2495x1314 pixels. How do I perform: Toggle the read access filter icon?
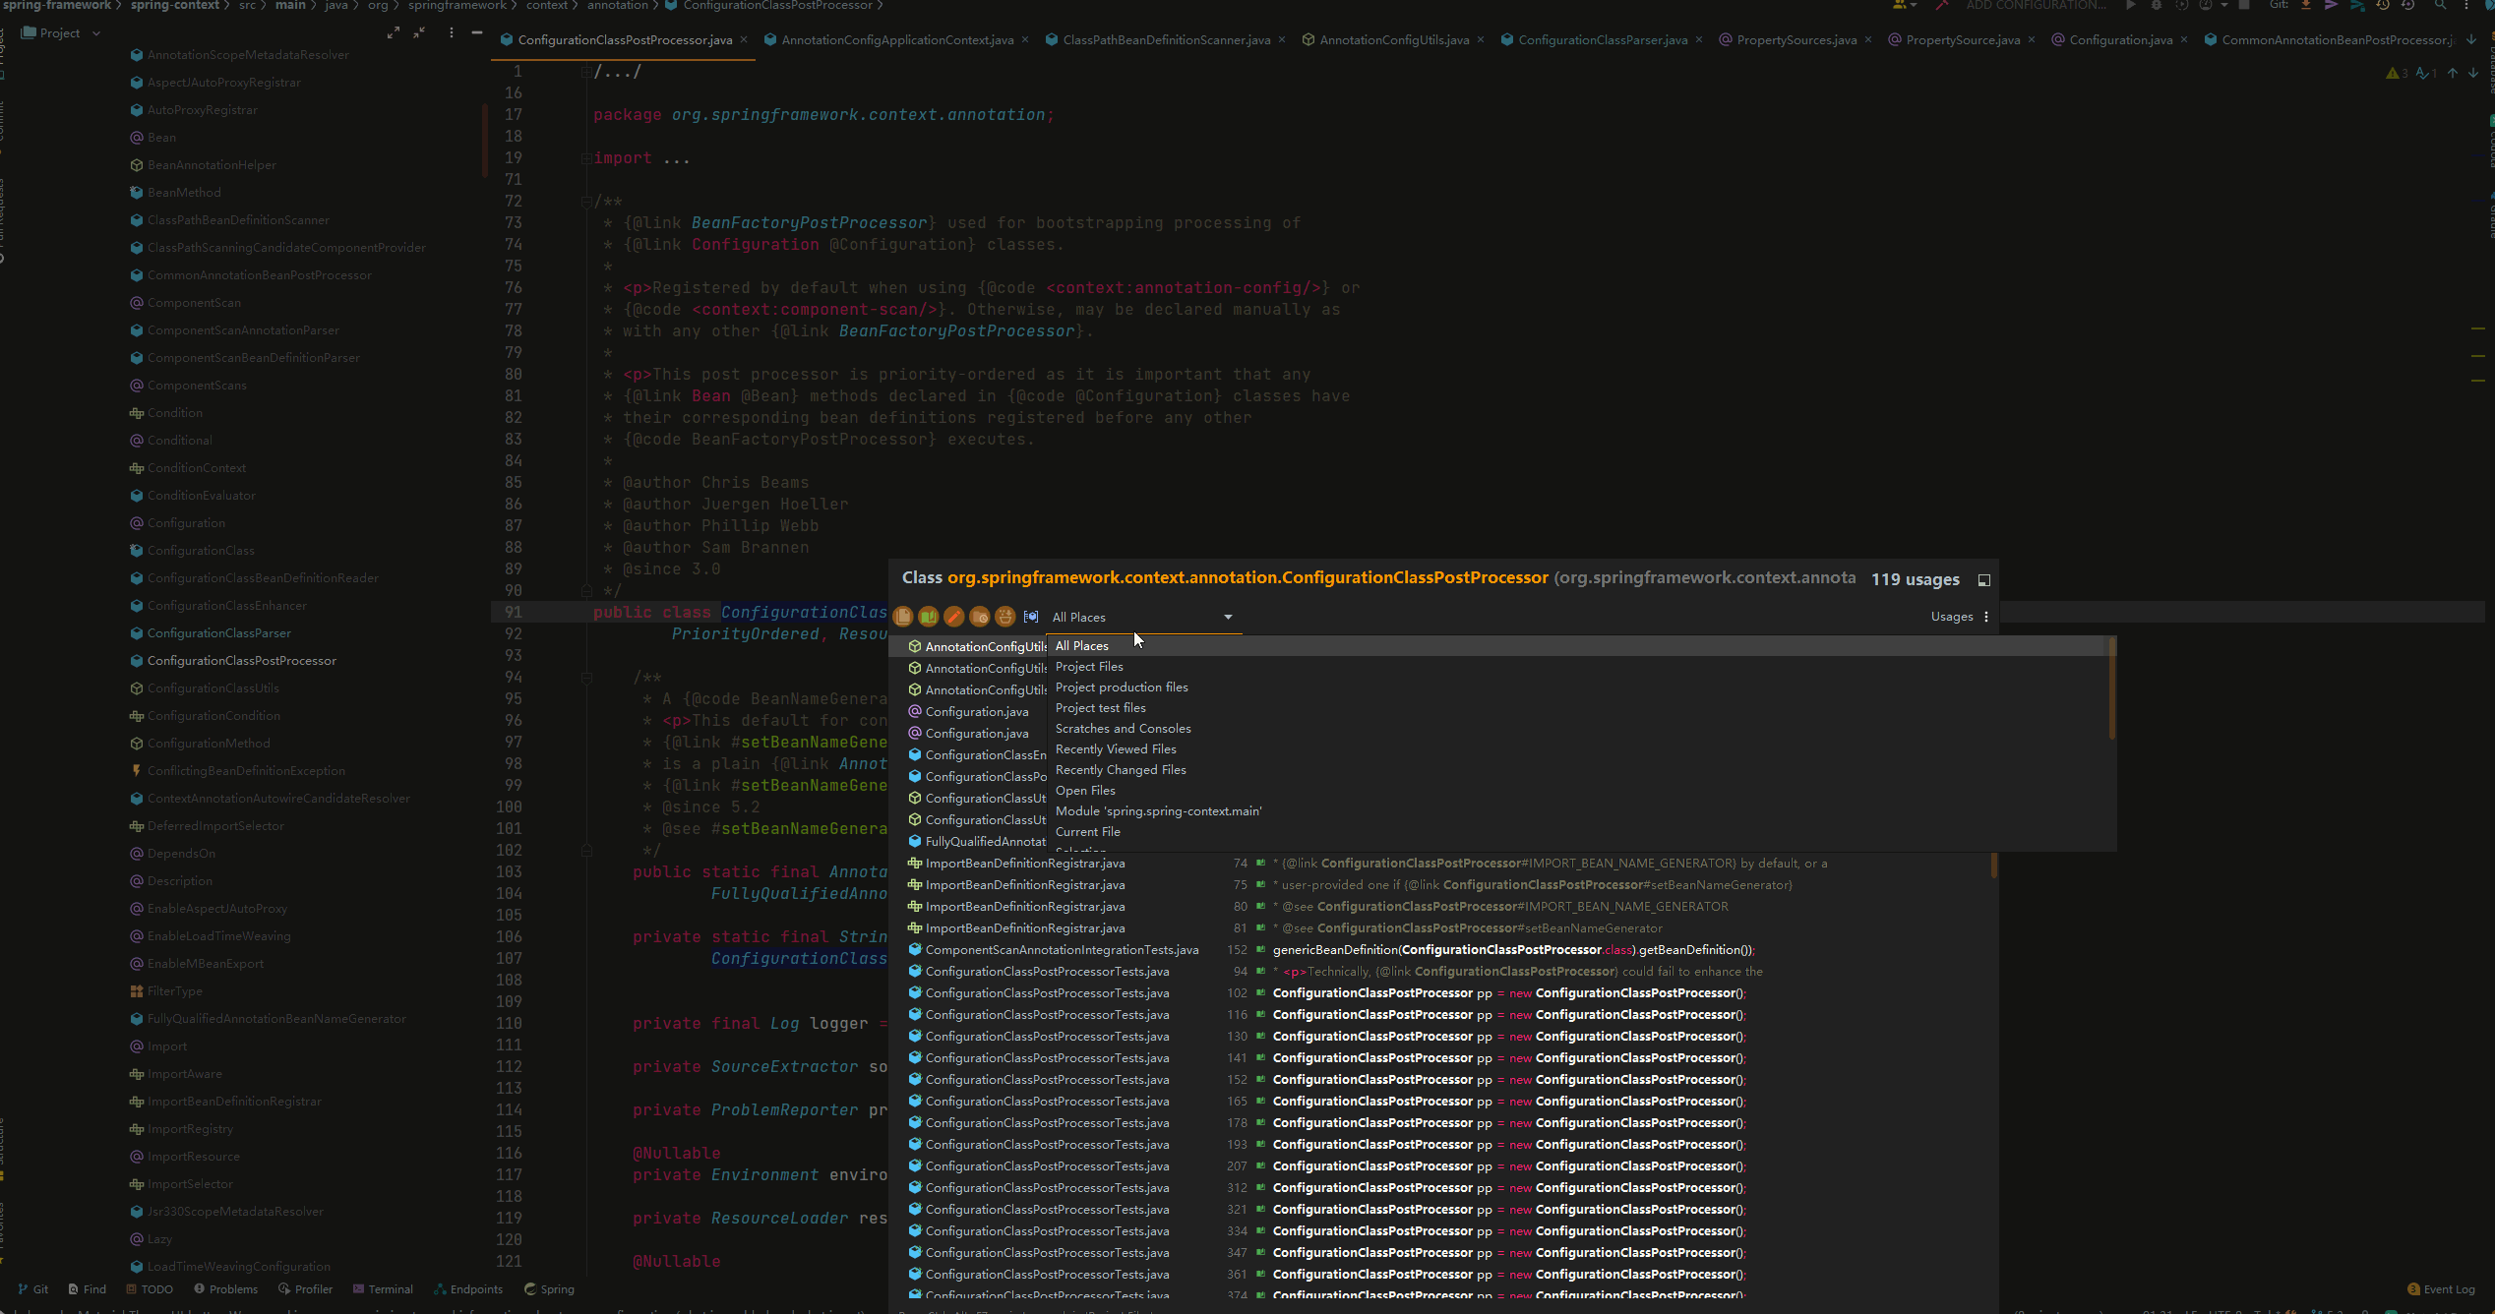(x=929, y=617)
